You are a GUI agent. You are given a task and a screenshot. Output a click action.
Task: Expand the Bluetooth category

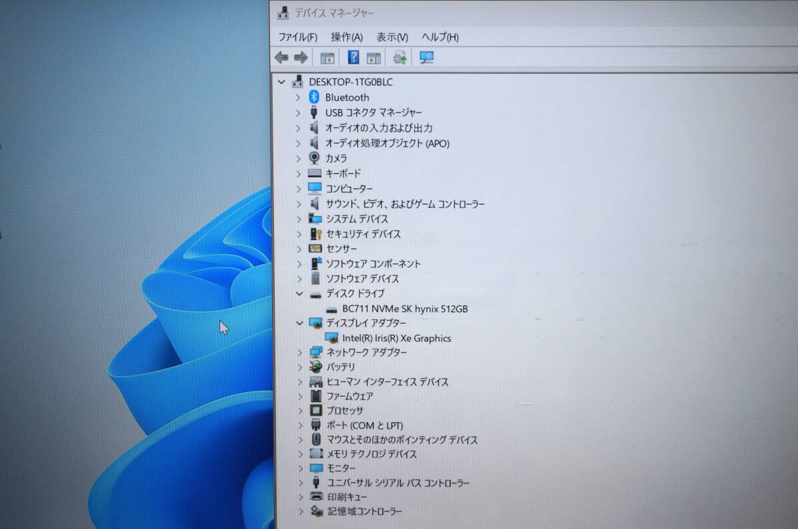298,97
